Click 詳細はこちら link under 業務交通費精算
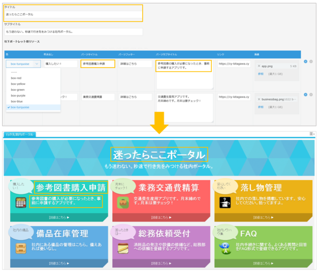Image resolution: width=320 pixels, height=273 pixels. click(x=158, y=217)
